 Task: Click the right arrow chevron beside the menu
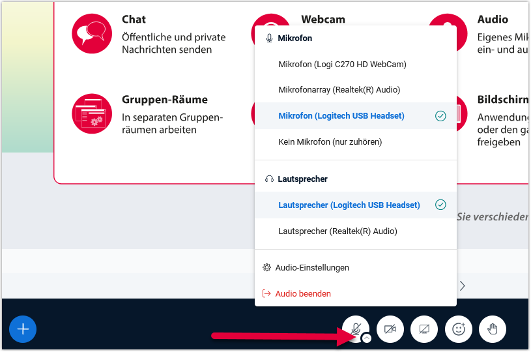click(463, 286)
